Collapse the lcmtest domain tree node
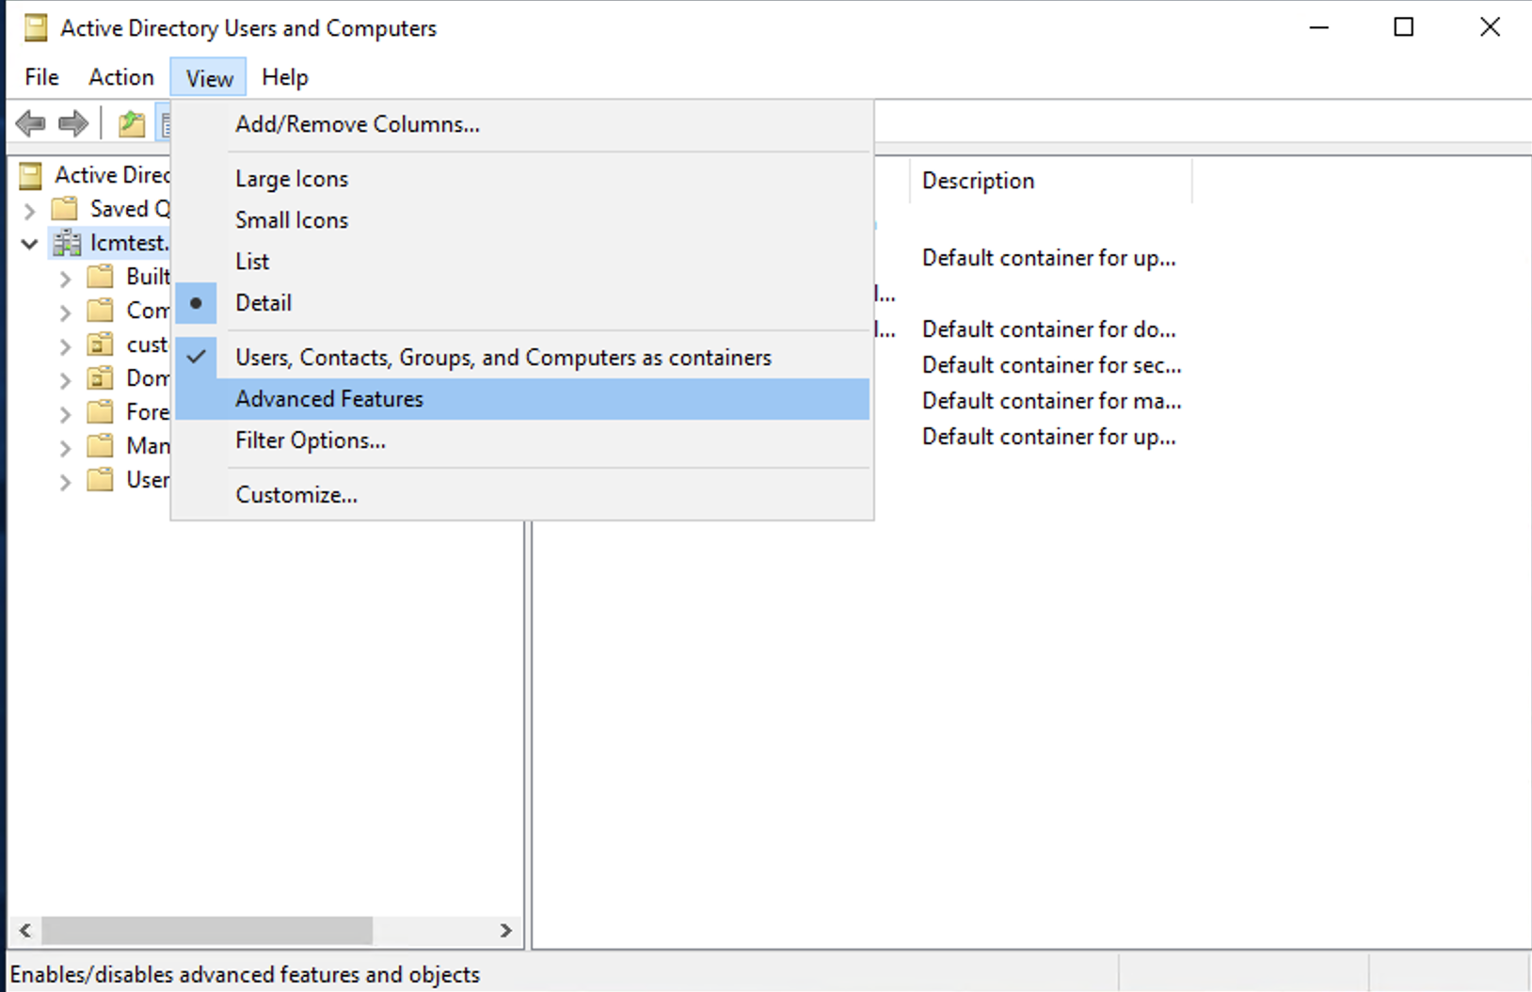Image resolution: width=1532 pixels, height=992 pixels. pyautogui.click(x=29, y=244)
